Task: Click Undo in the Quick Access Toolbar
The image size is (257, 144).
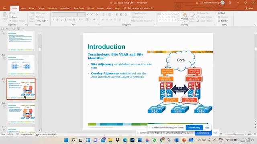Action: pos(7,29)
